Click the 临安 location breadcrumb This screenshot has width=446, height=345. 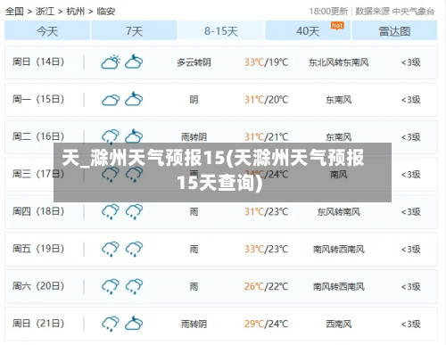tap(106, 12)
